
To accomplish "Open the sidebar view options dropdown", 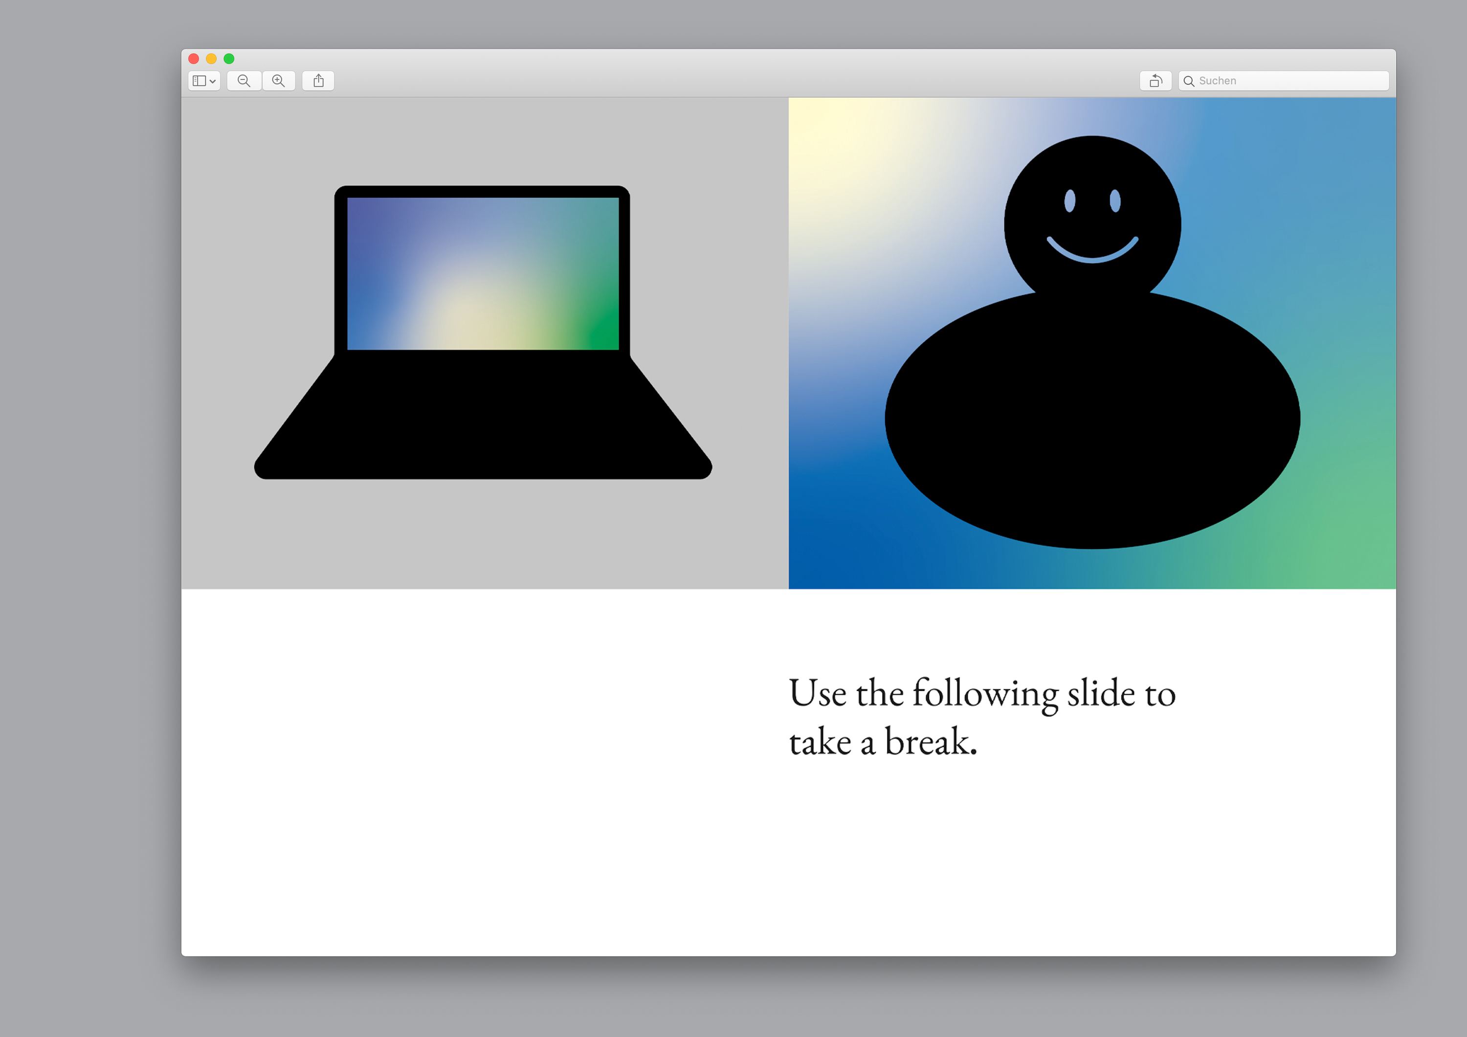I will 204,81.
